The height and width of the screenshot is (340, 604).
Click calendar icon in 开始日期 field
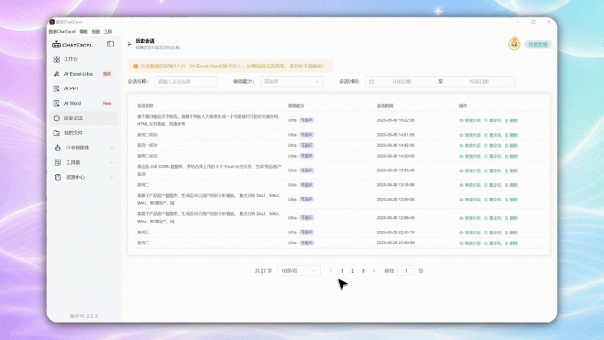click(372, 81)
